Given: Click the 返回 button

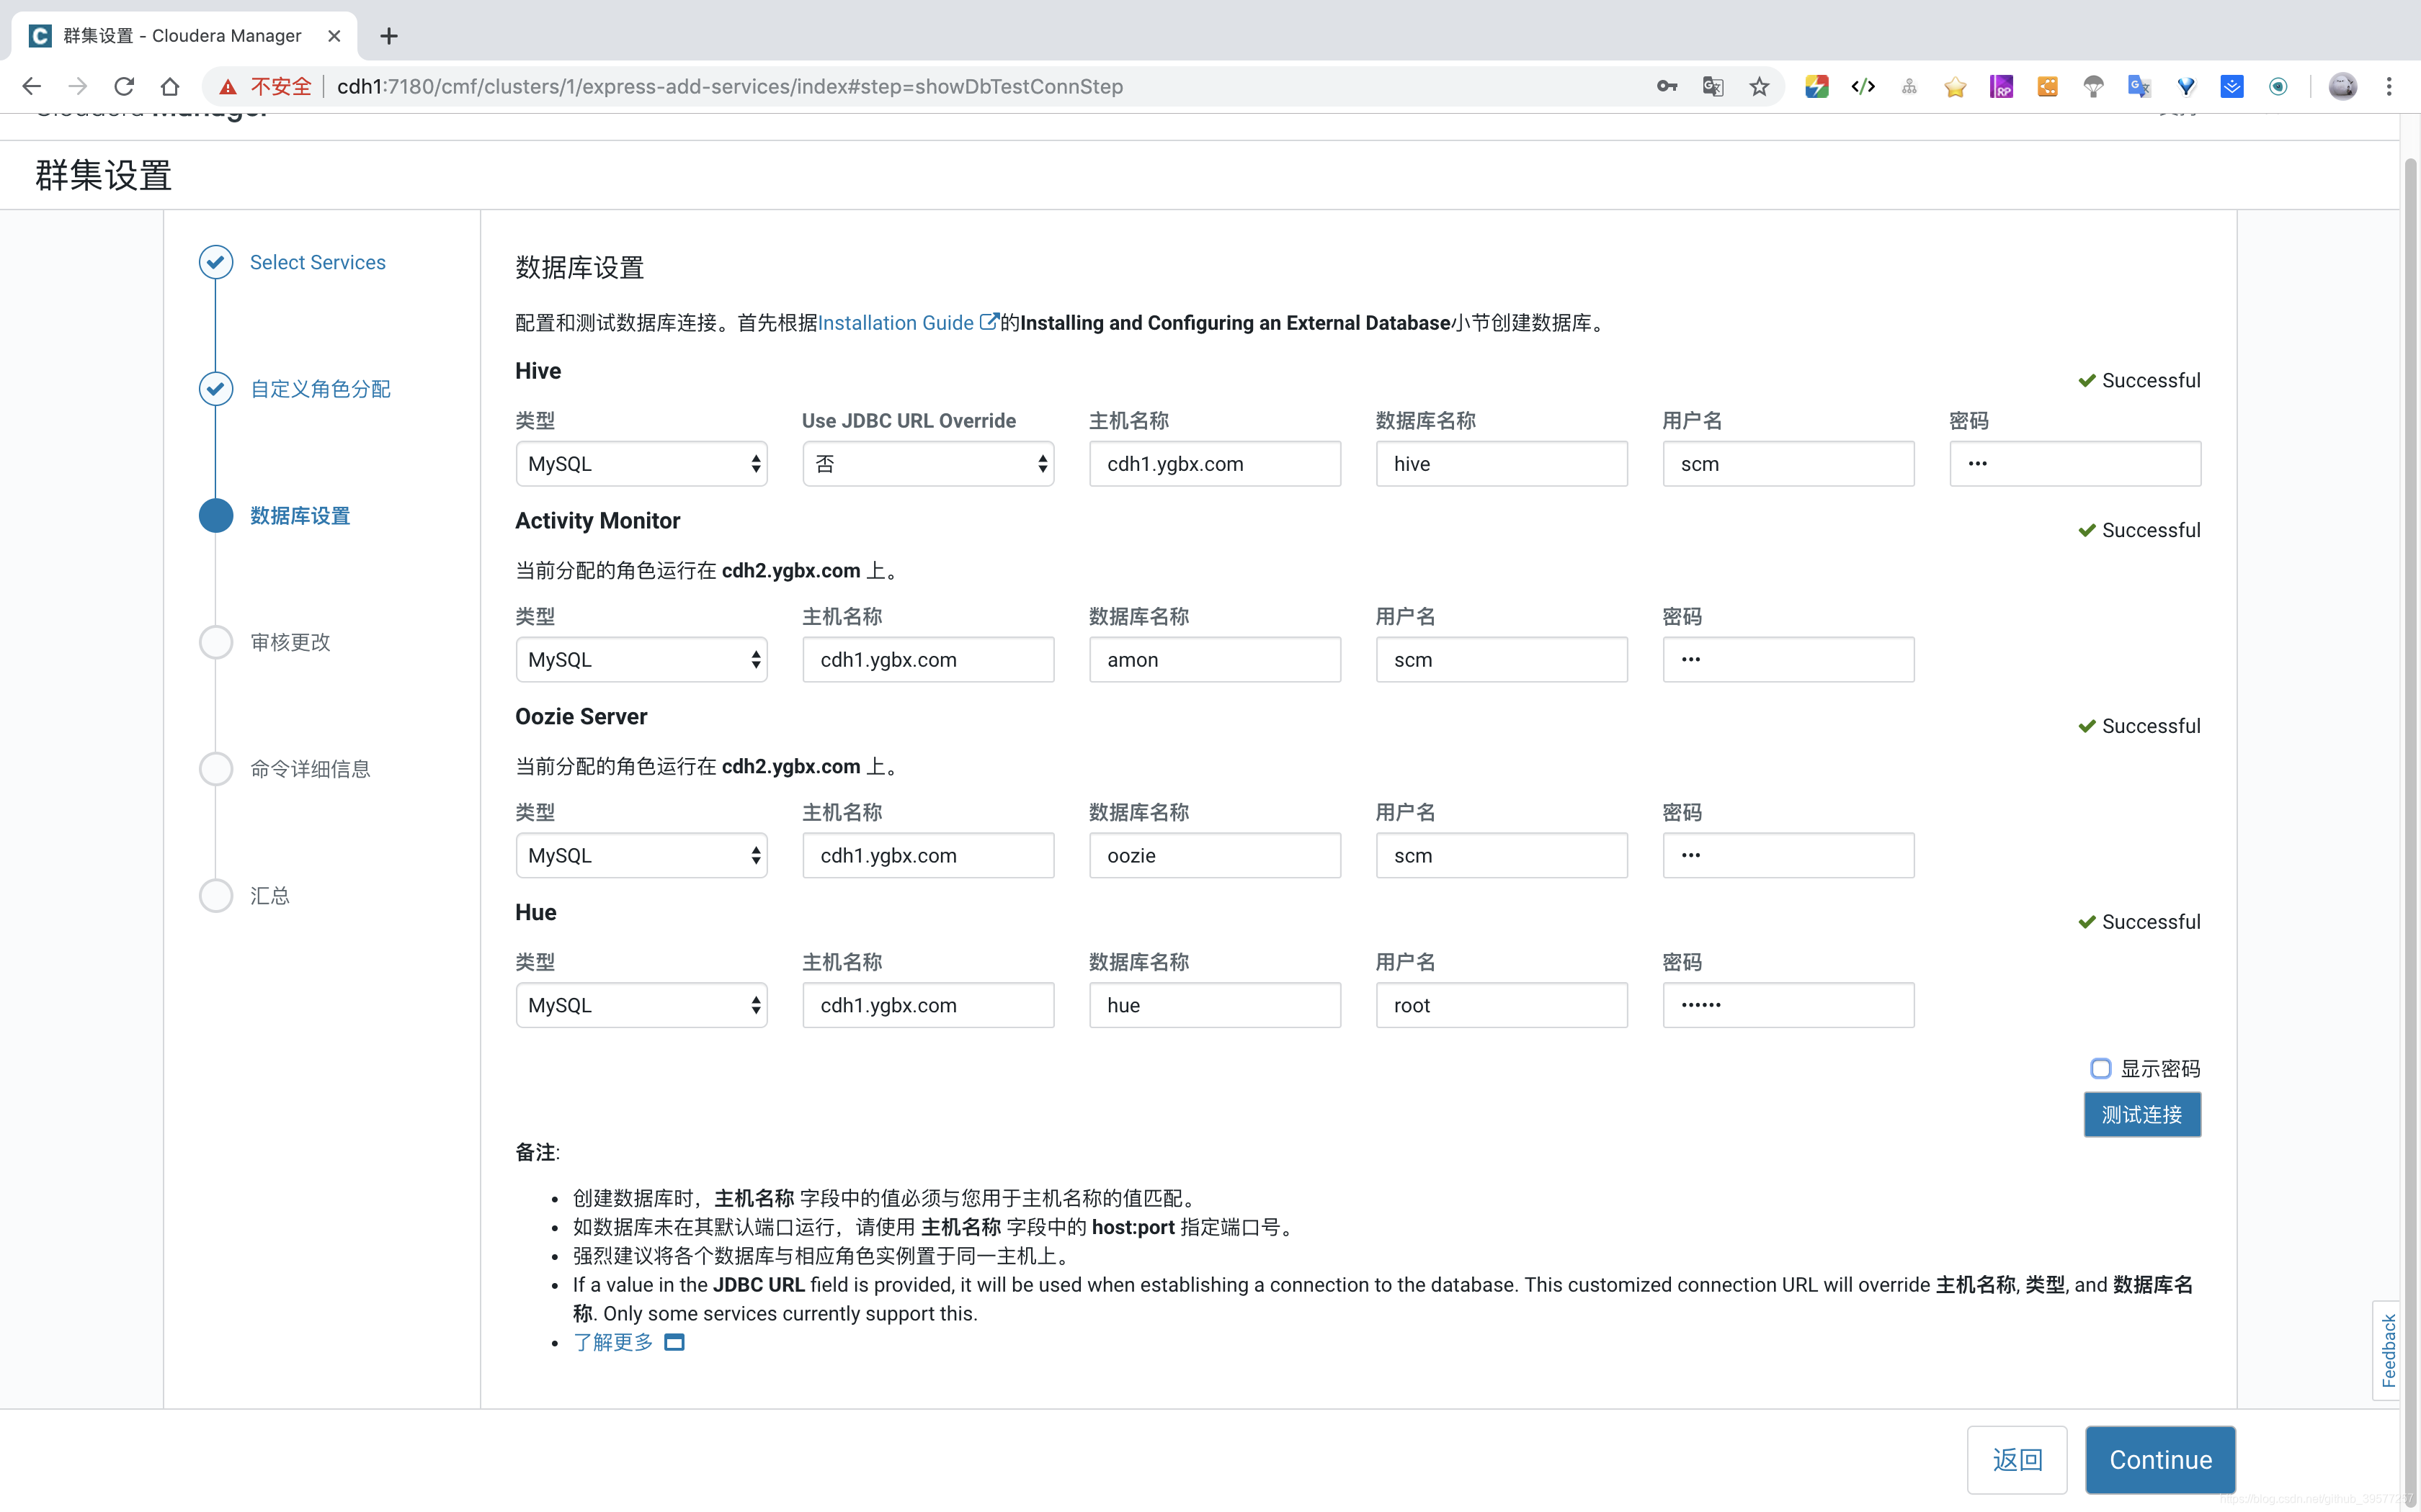Looking at the screenshot, I should point(2017,1460).
